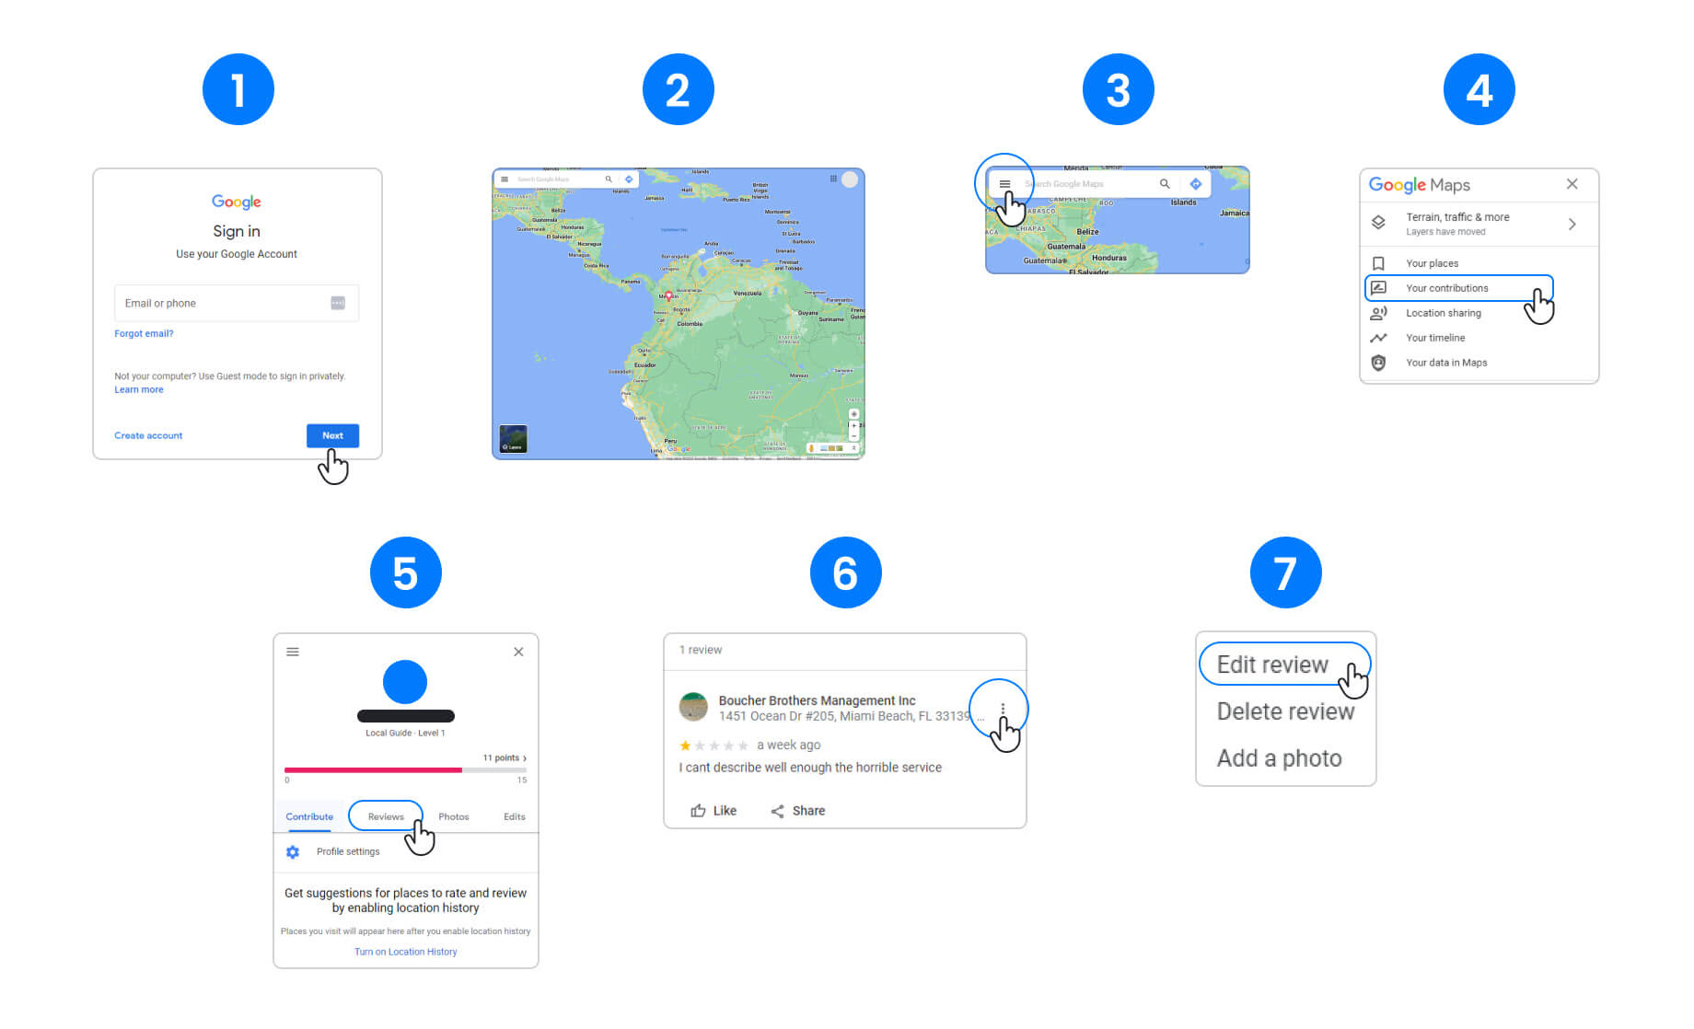Viewport: 1694px width, 1029px height.
Task: Switch to the Reviews tab
Action: coord(386,816)
